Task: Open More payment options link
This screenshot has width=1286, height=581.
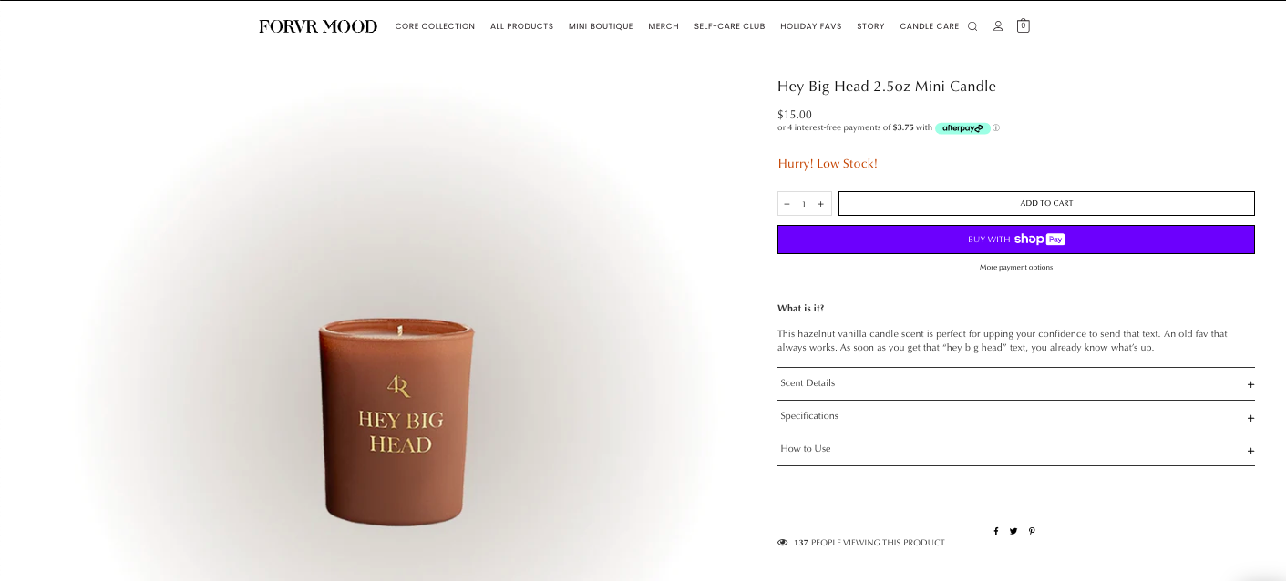Action: click(x=1016, y=268)
